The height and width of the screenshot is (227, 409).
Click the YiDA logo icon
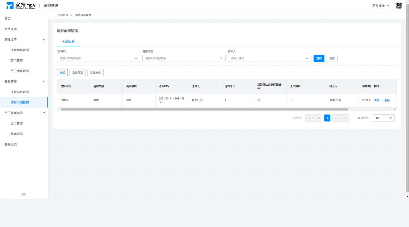pyautogui.click(x=10, y=6)
